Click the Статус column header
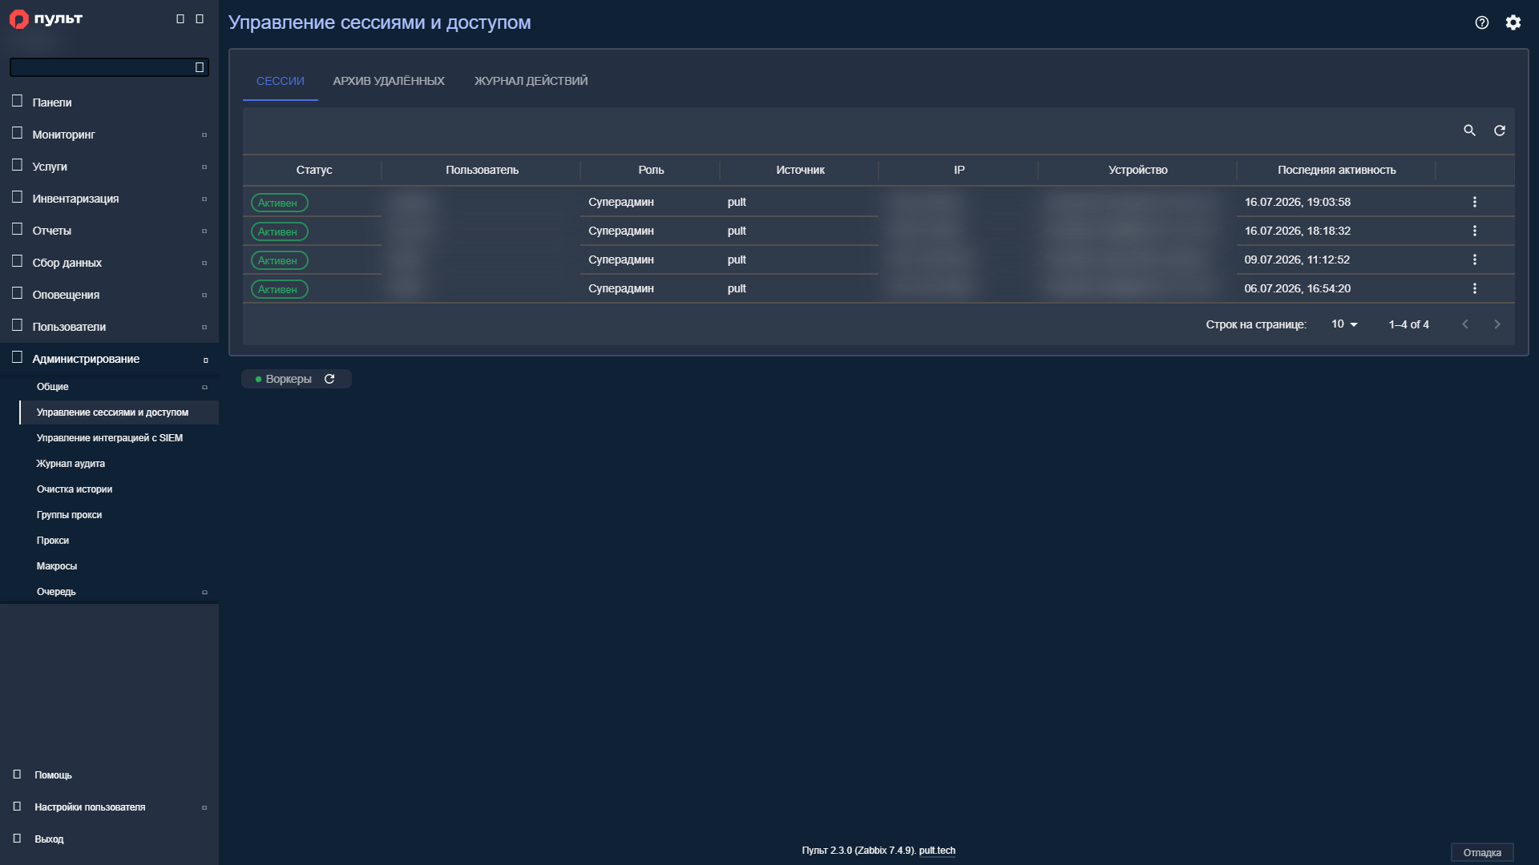 (x=313, y=170)
